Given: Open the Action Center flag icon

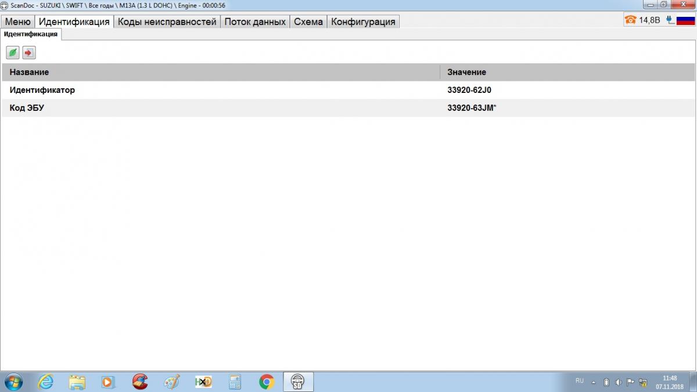Looking at the screenshot, I should pos(630,382).
